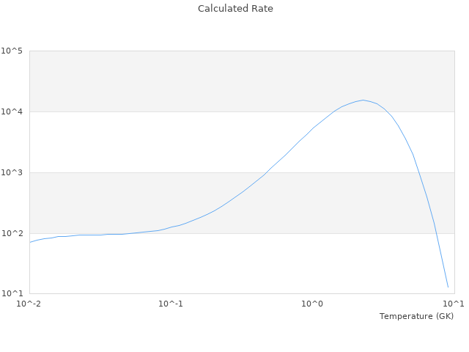Select the 10^1 label on the y-axis

pos(12,294)
